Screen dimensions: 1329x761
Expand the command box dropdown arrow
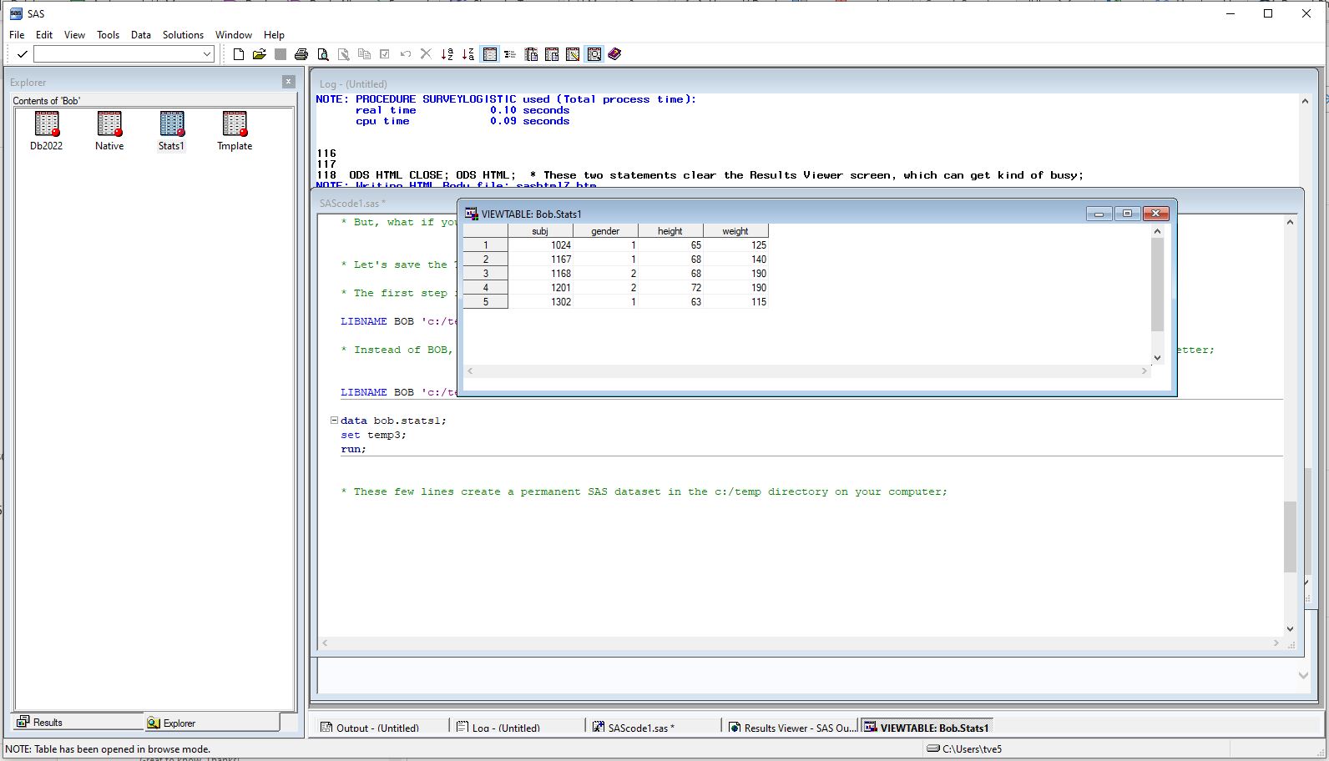[207, 54]
